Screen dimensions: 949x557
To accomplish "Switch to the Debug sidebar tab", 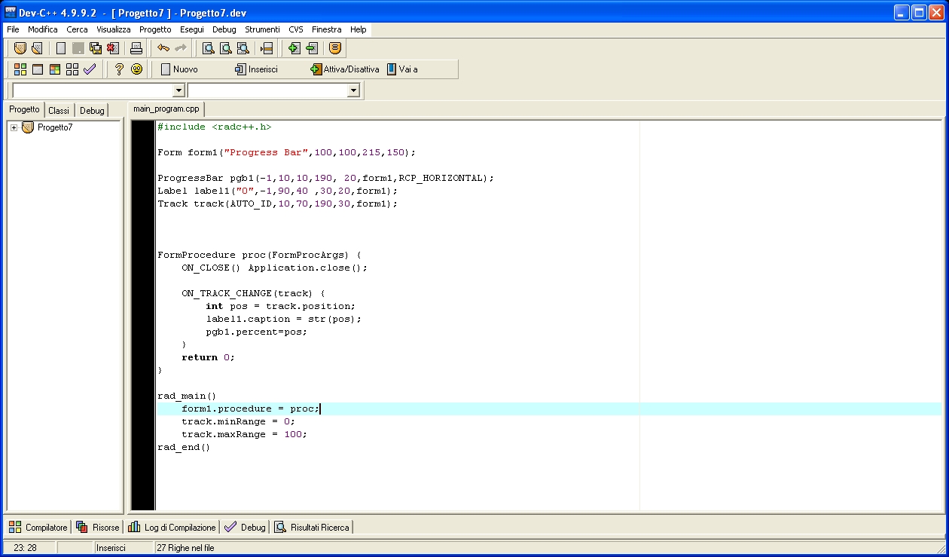I will click(92, 110).
